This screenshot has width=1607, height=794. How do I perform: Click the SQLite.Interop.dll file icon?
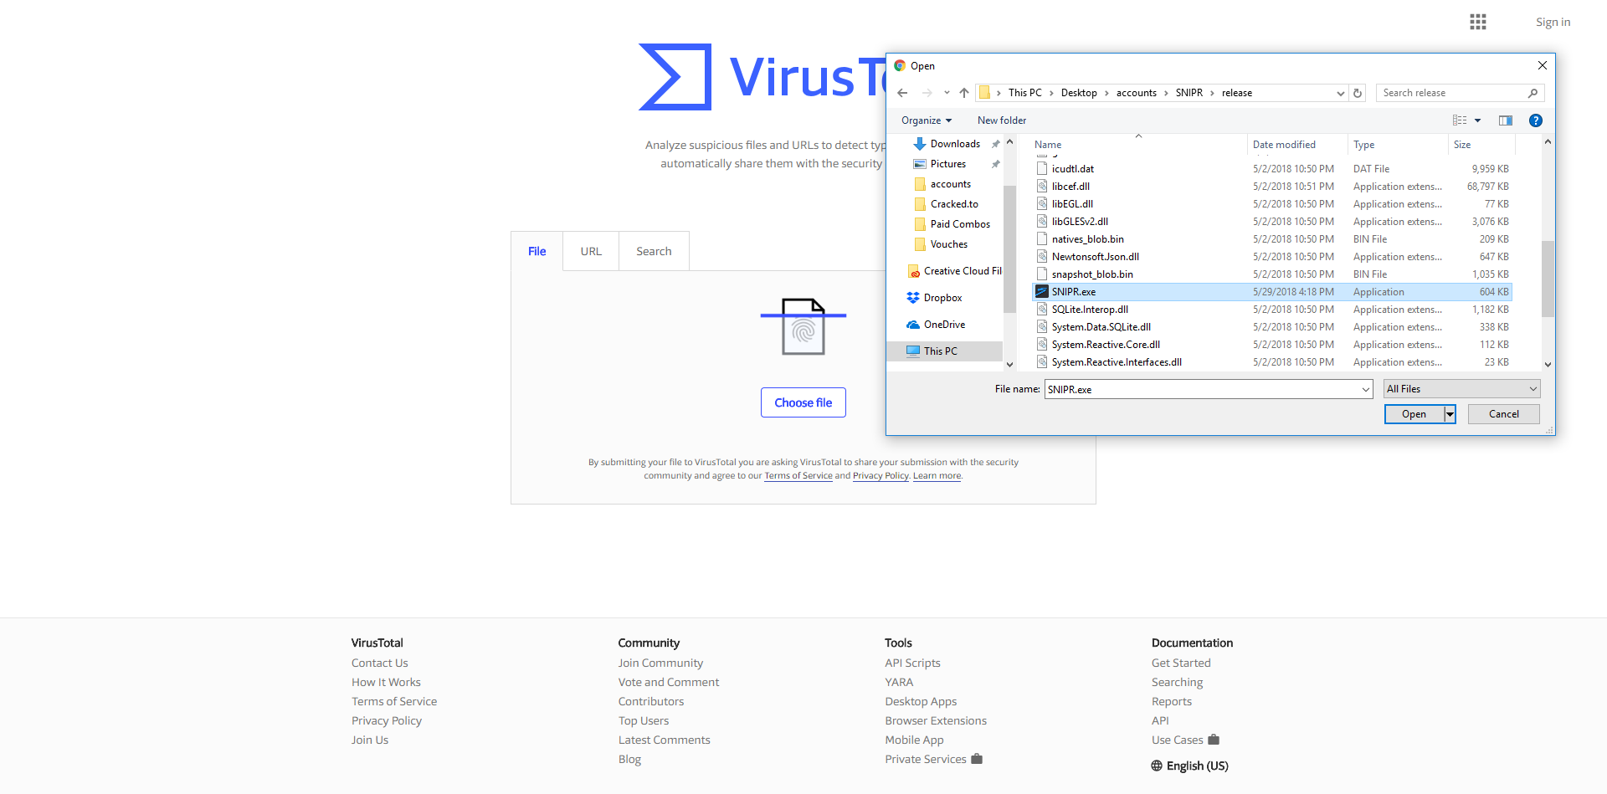tap(1042, 310)
